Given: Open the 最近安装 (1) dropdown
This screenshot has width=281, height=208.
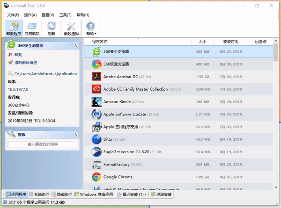Looking at the screenshot, I should [x=132, y=194].
